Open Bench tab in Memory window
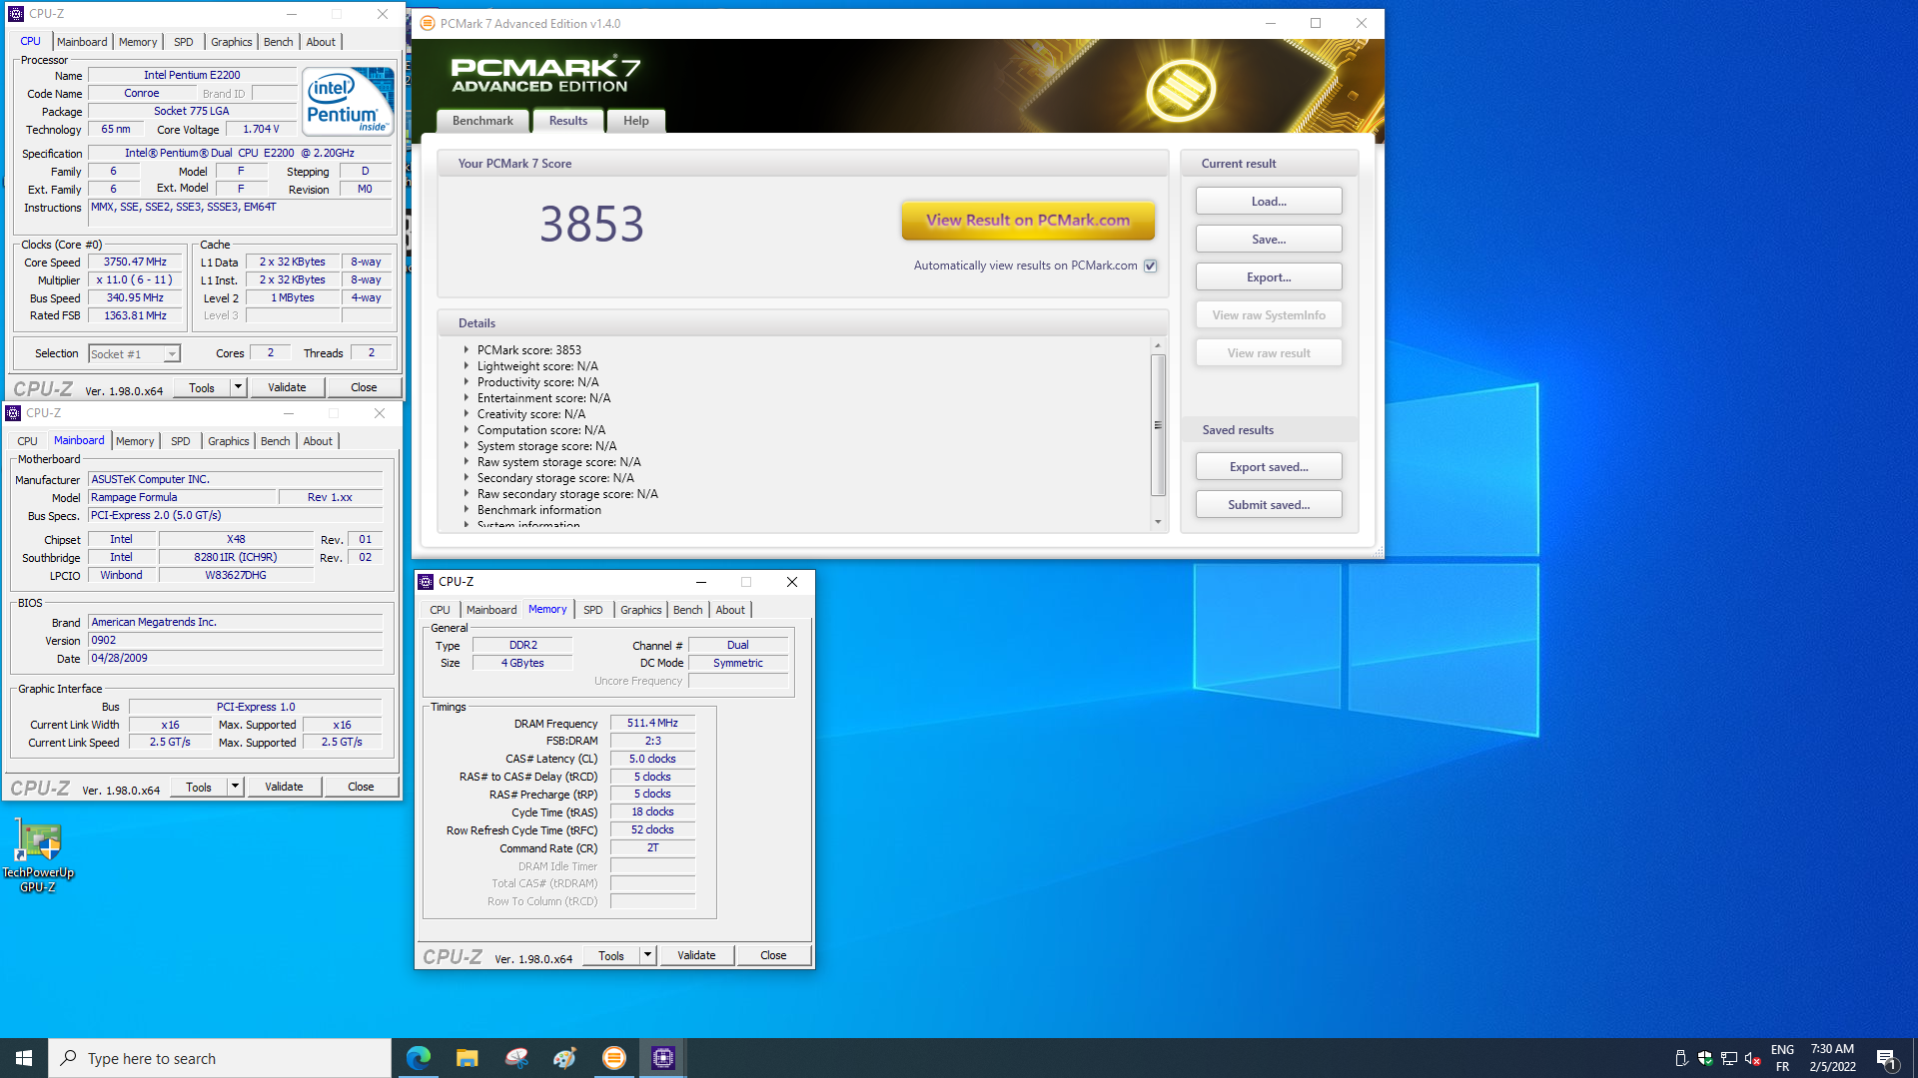 688,610
